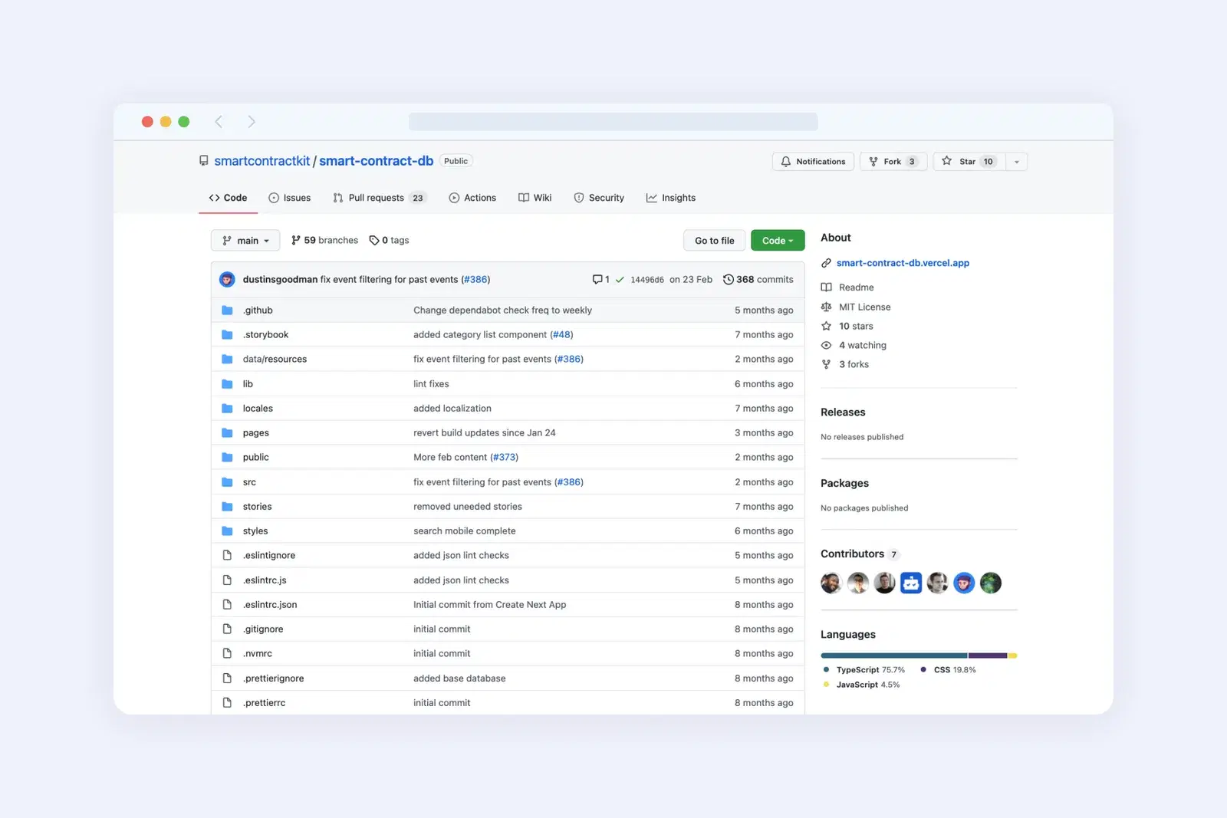
Task: Open PR #373 link in public row
Action: point(504,458)
